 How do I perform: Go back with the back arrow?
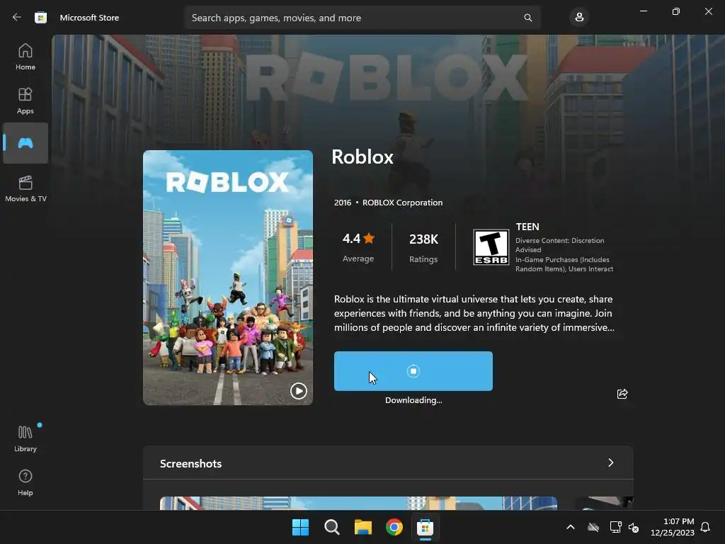(17, 18)
